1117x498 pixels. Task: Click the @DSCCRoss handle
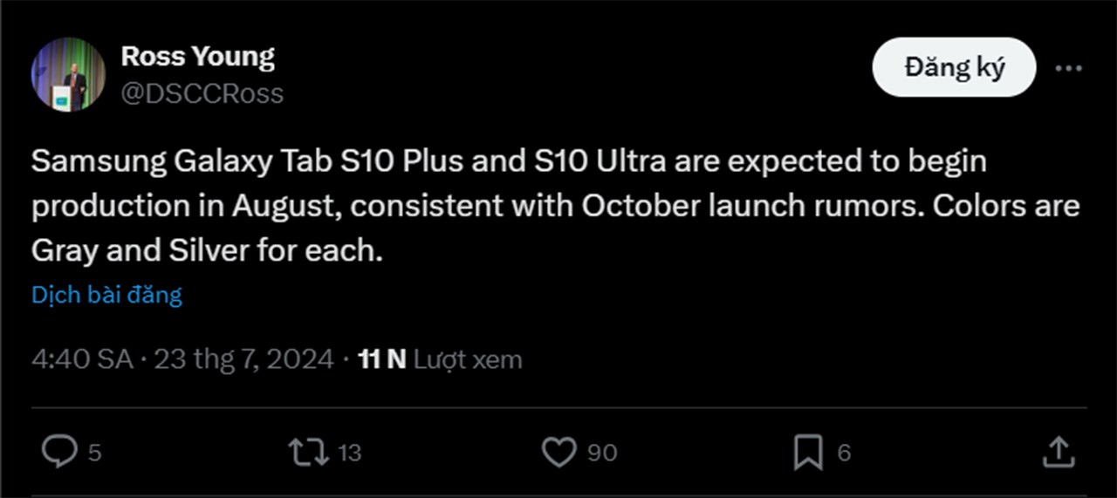click(202, 93)
